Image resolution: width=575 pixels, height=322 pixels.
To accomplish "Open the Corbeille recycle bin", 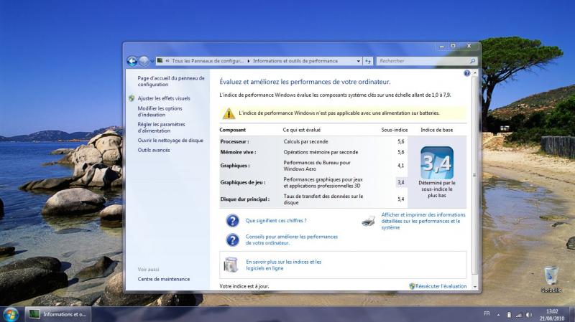I will 551,276.
